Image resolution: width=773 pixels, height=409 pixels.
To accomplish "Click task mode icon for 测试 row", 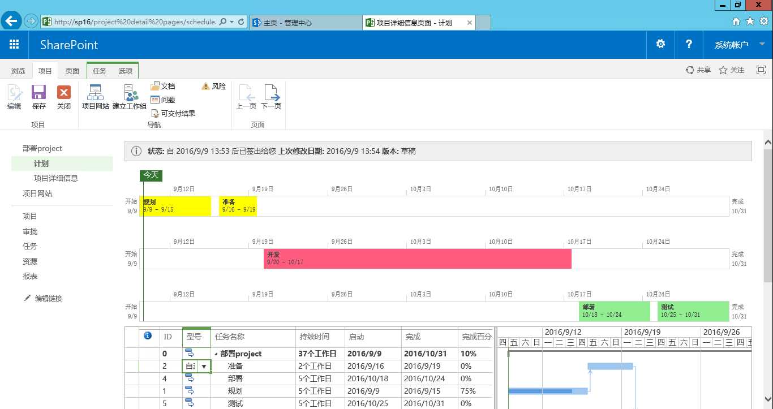I will coord(190,403).
